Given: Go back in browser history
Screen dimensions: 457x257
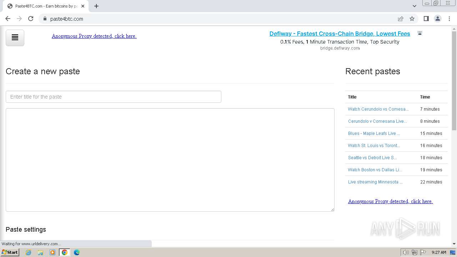Looking at the screenshot, I should tap(8, 19).
